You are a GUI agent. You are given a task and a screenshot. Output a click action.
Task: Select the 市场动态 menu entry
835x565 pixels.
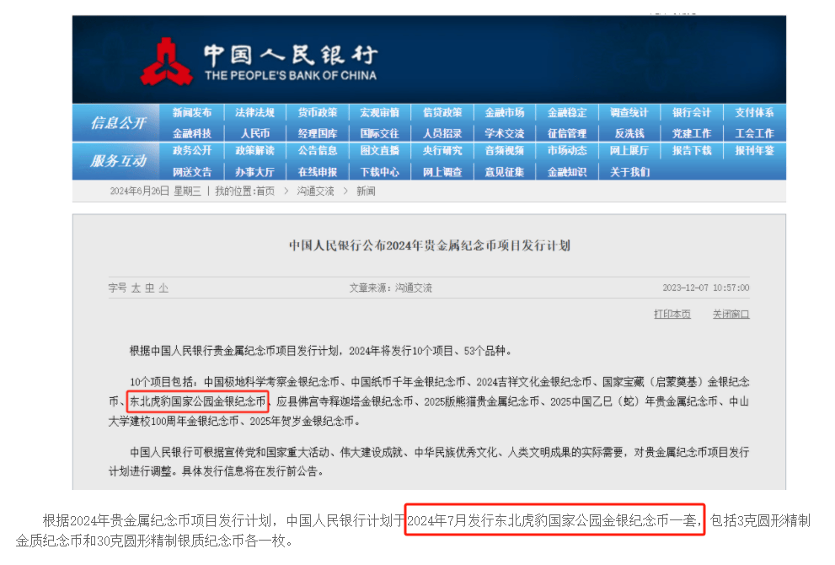pyautogui.click(x=567, y=151)
